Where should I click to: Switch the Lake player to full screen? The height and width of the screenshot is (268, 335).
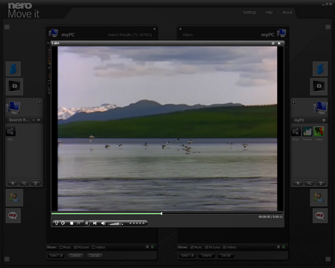[273, 44]
